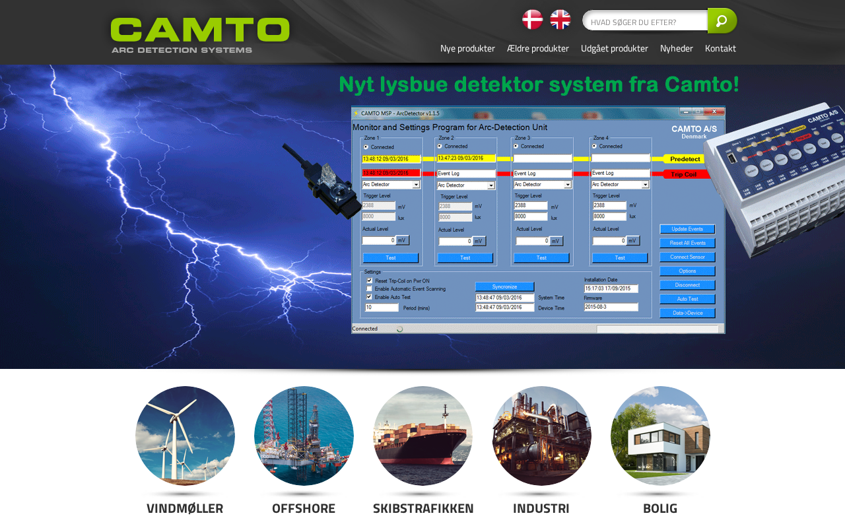Viewport: 845px width, 528px height.
Task: Click the CAMTO Arc Detection Systems logo
Action: tap(200, 36)
